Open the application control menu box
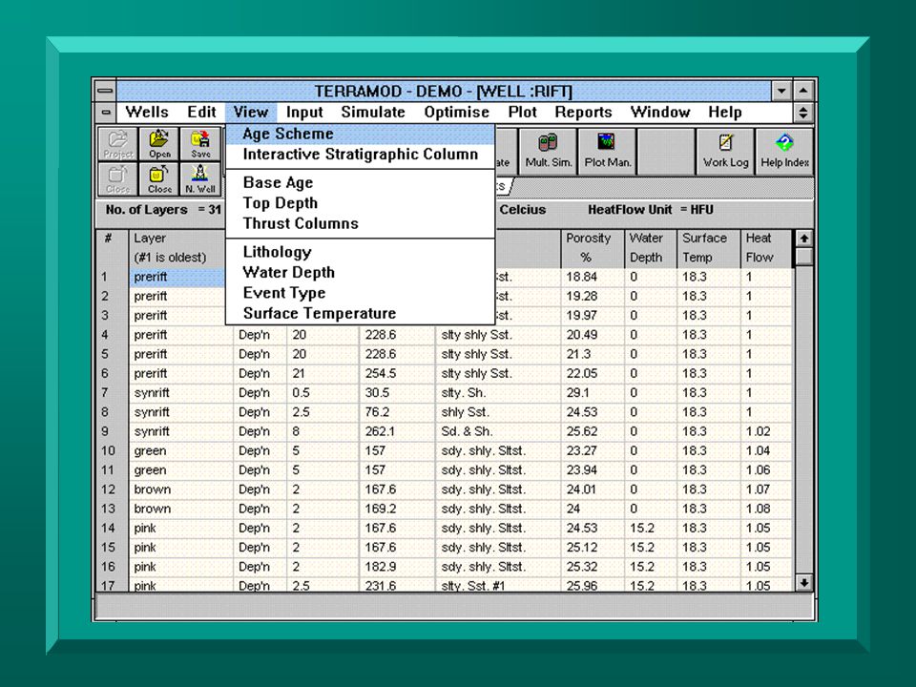This screenshot has width=916, height=687. pos(105,91)
